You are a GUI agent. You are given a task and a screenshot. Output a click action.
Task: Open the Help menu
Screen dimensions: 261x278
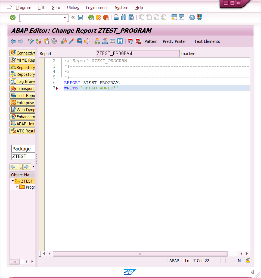139,8
